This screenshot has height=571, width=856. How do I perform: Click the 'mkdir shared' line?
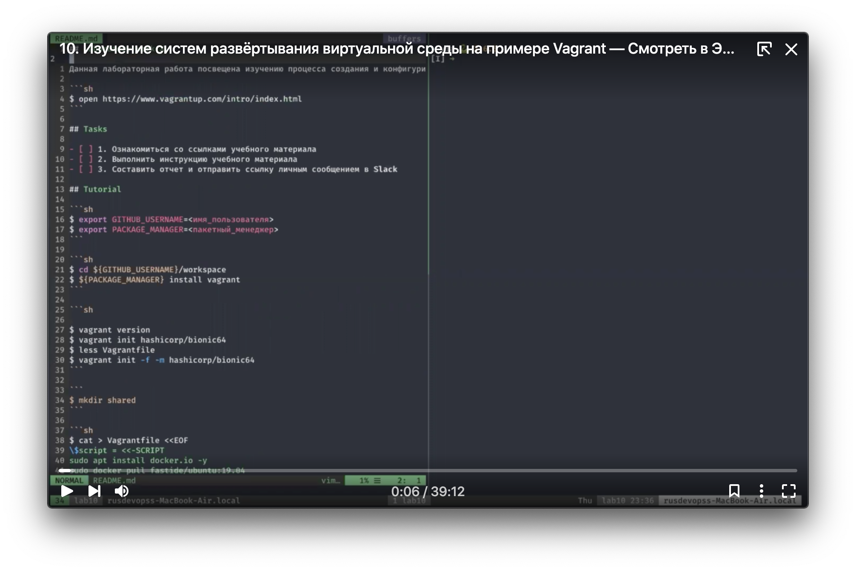pyautogui.click(x=103, y=400)
